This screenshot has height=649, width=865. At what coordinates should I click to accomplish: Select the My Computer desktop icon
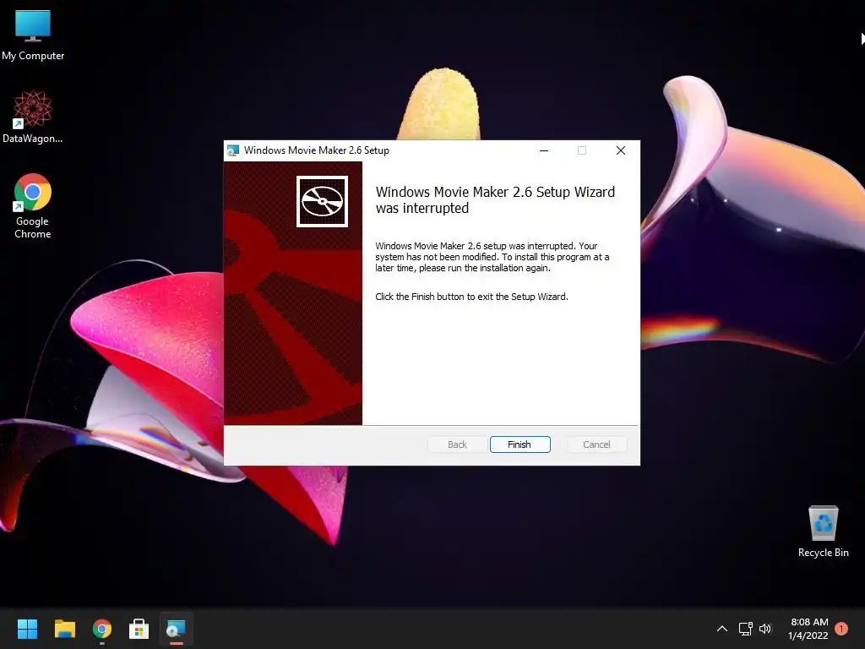click(33, 35)
